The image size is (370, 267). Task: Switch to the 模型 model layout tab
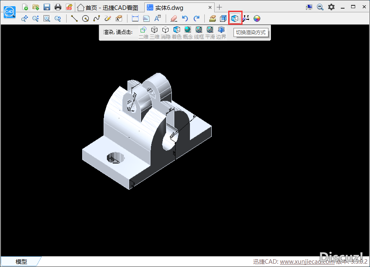point(21,262)
